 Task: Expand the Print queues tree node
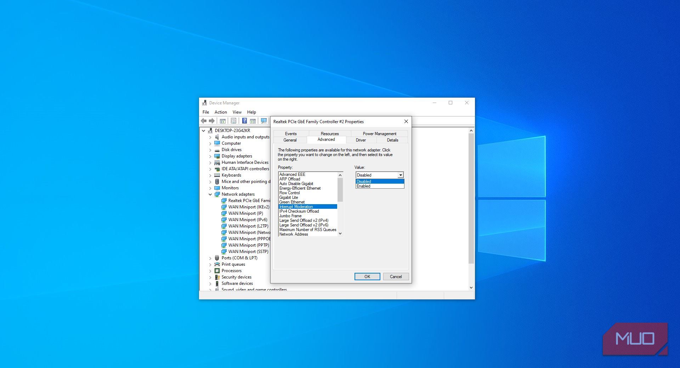pyautogui.click(x=210, y=265)
